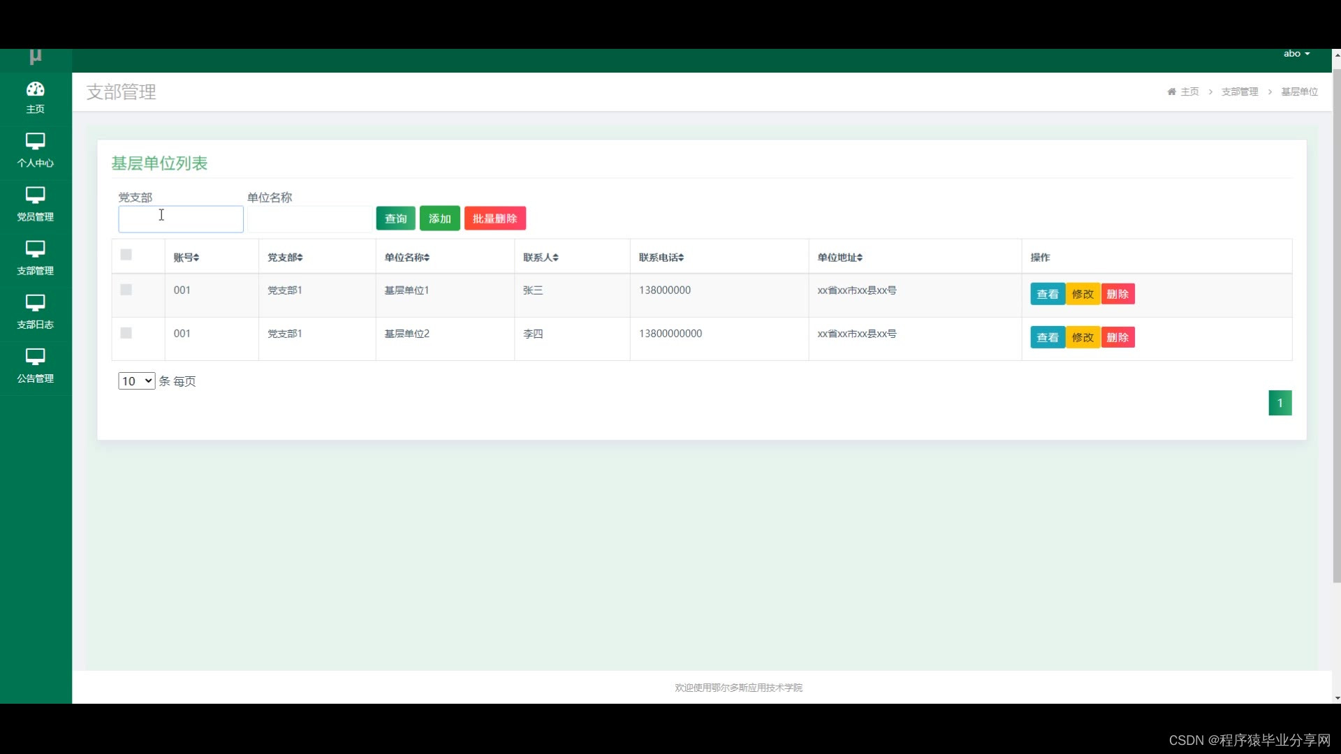
Task: Sort the 联系电话 column
Action: point(680,258)
